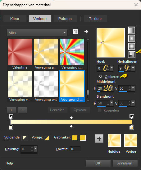Click the Locatie input field
The height and width of the screenshot is (170, 141).
click(x=75, y=149)
